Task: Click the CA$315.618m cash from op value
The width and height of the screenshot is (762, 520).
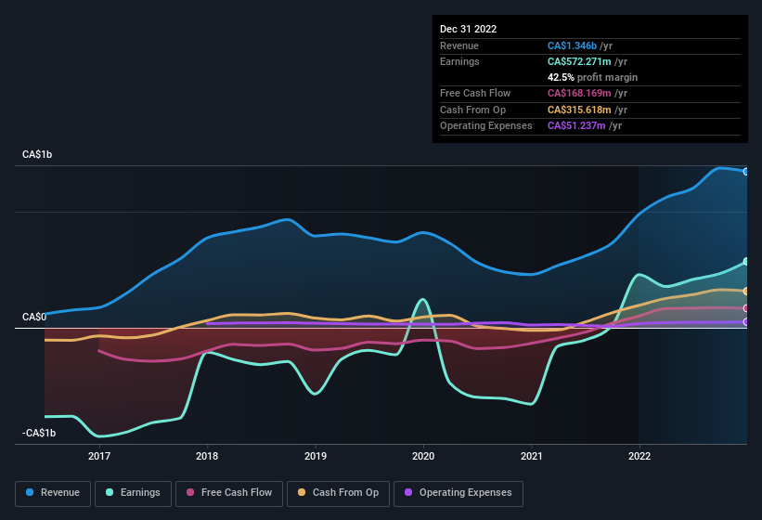Action: point(579,110)
